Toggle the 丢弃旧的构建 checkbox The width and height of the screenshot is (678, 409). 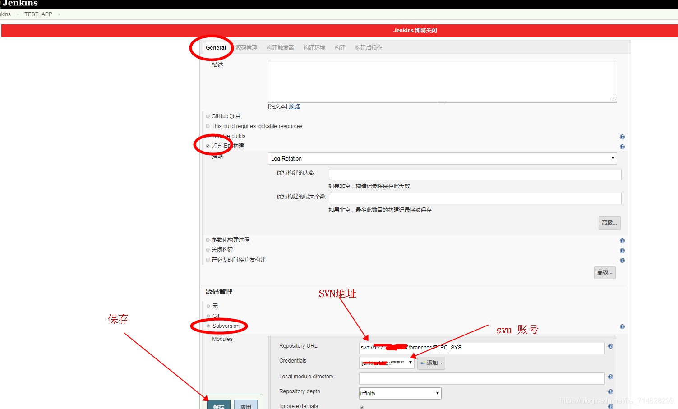click(x=208, y=146)
